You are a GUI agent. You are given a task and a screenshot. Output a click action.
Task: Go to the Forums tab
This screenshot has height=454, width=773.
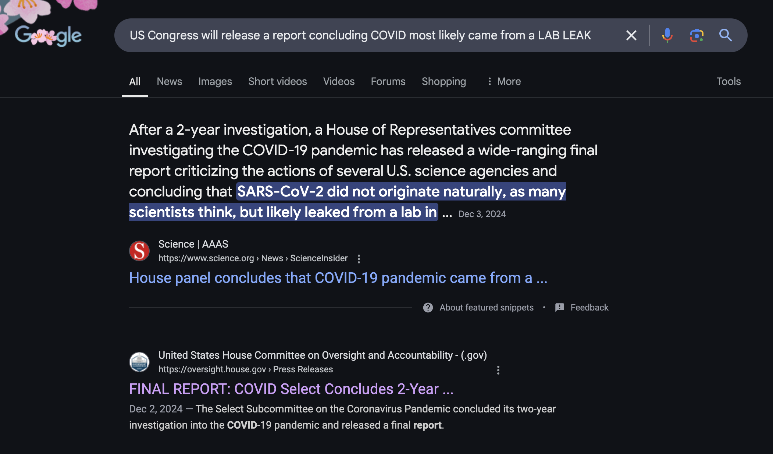[388, 81]
